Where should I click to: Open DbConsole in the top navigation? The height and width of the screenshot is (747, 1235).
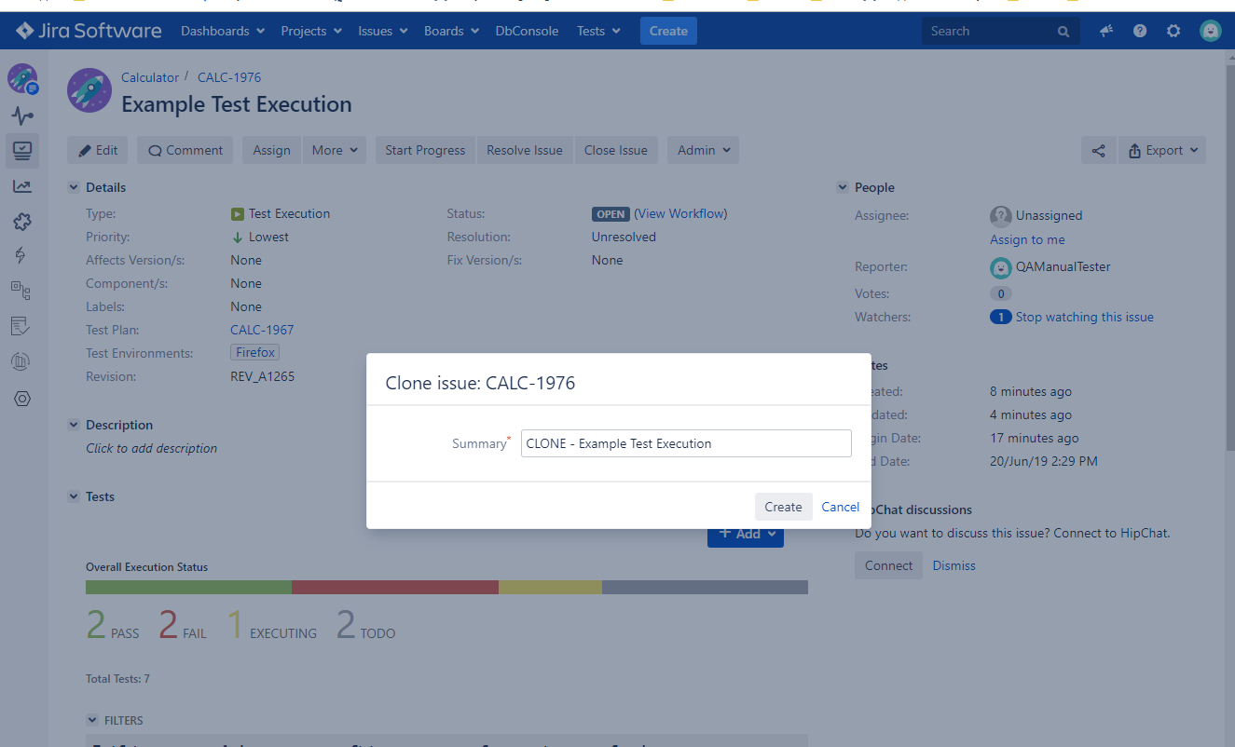(x=527, y=31)
